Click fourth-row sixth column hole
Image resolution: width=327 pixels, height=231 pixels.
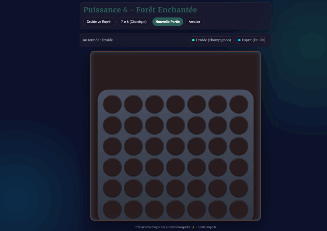(218, 167)
